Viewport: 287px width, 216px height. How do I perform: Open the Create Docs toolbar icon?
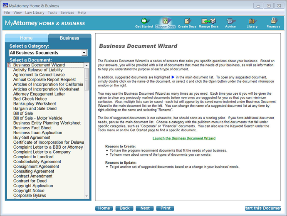[x=187, y=23]
